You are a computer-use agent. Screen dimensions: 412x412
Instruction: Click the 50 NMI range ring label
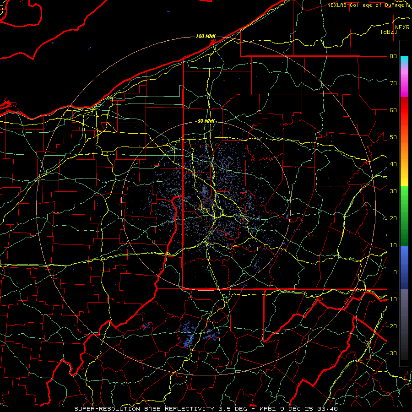[x=206, y=121]
